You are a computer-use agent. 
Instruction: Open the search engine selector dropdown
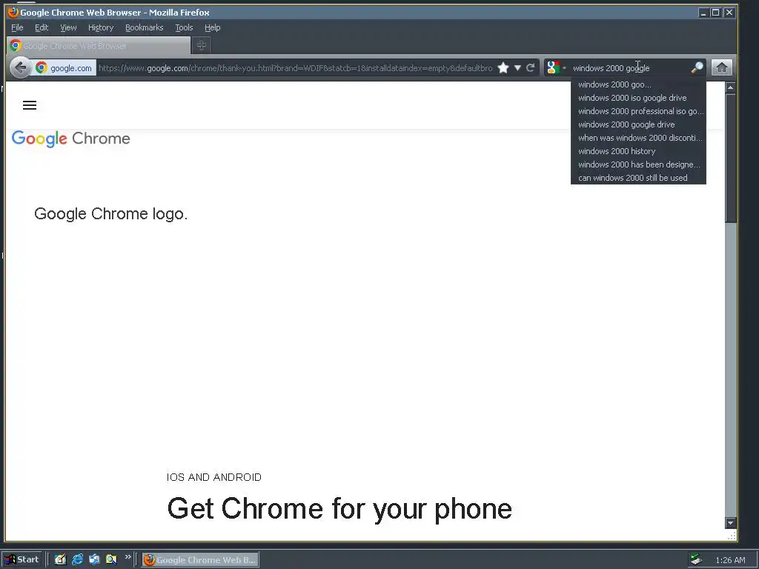coord(556,67)
